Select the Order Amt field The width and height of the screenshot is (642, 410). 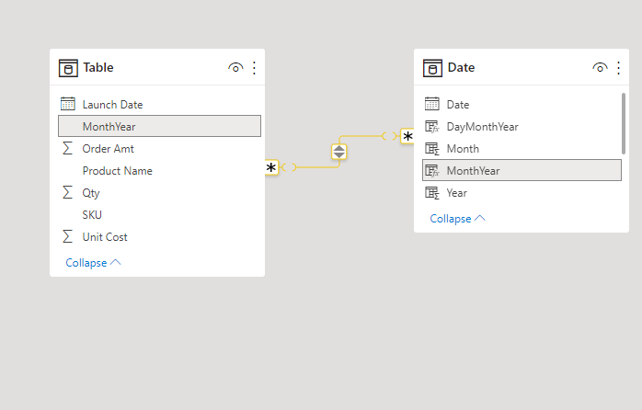click(x=159, y=149)
